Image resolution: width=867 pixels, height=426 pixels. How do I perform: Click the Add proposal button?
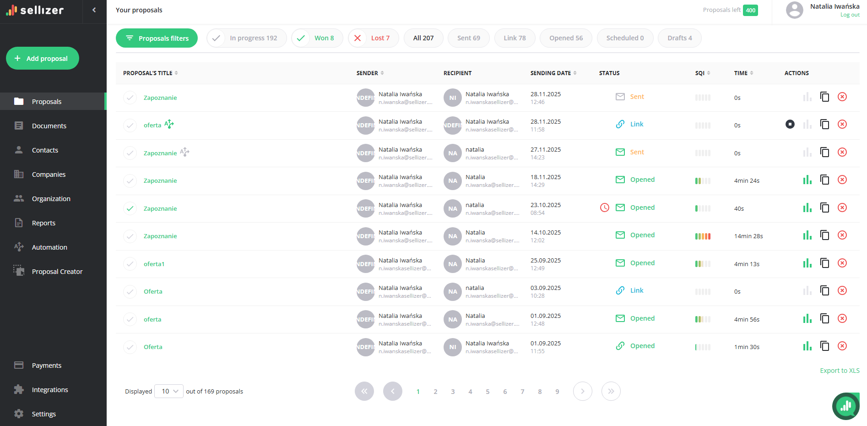pos(43,58)
